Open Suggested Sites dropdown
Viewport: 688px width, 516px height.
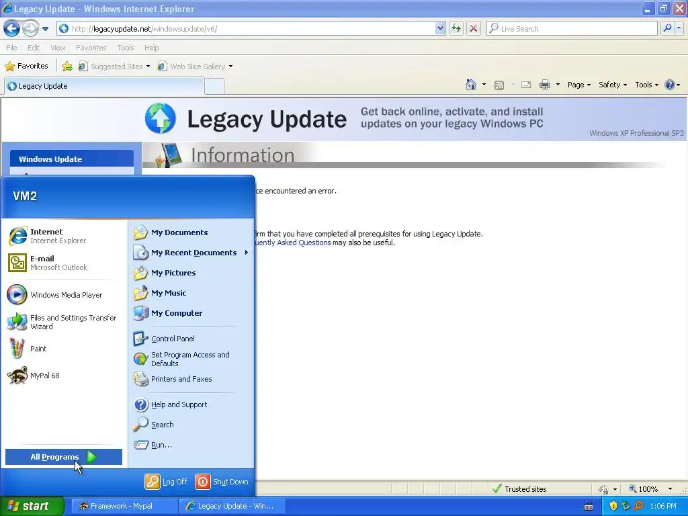tap(114, 67)
